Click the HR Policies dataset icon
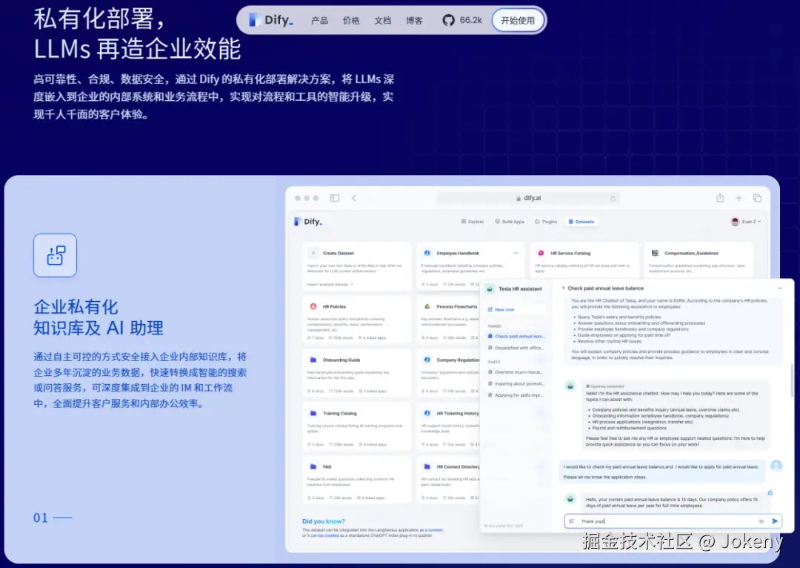 [x=313, y=306]
